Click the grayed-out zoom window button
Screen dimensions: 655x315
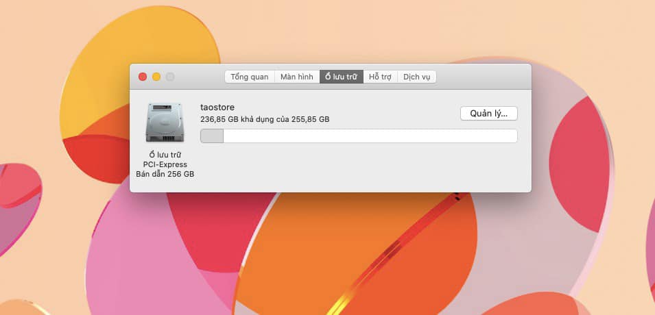(x=170, y=77)
